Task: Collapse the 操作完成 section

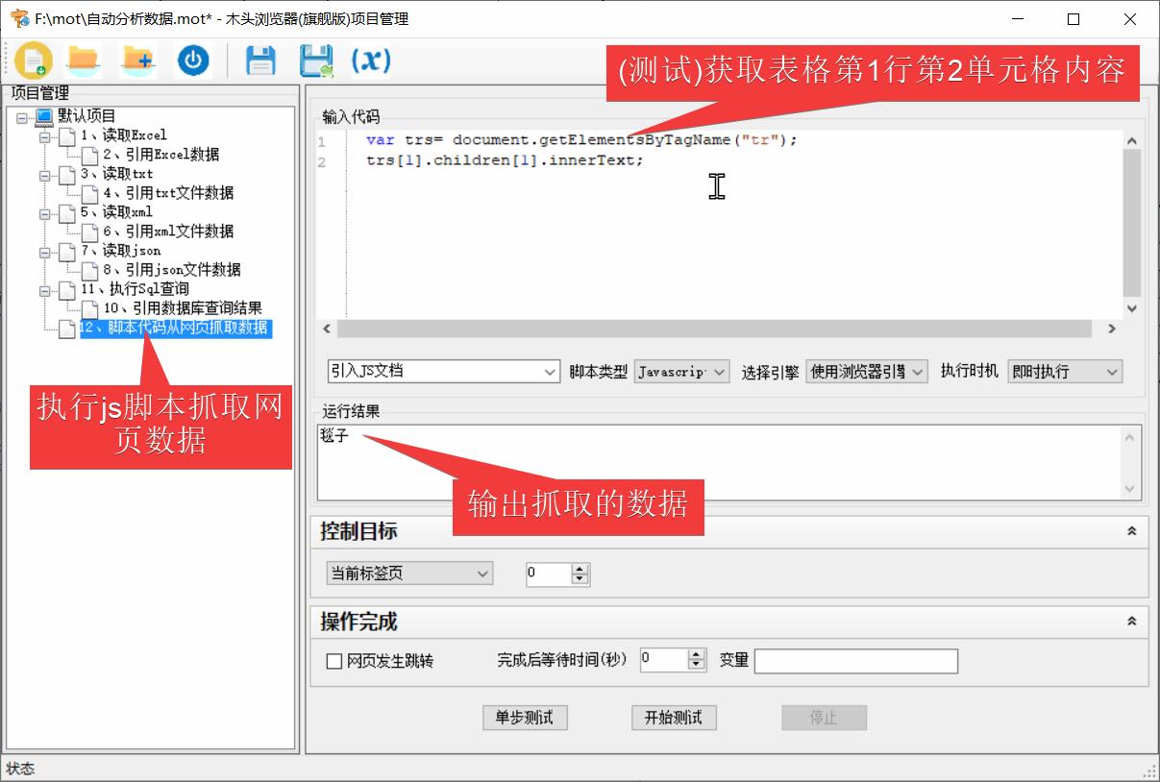Action: click(1130, 621)
